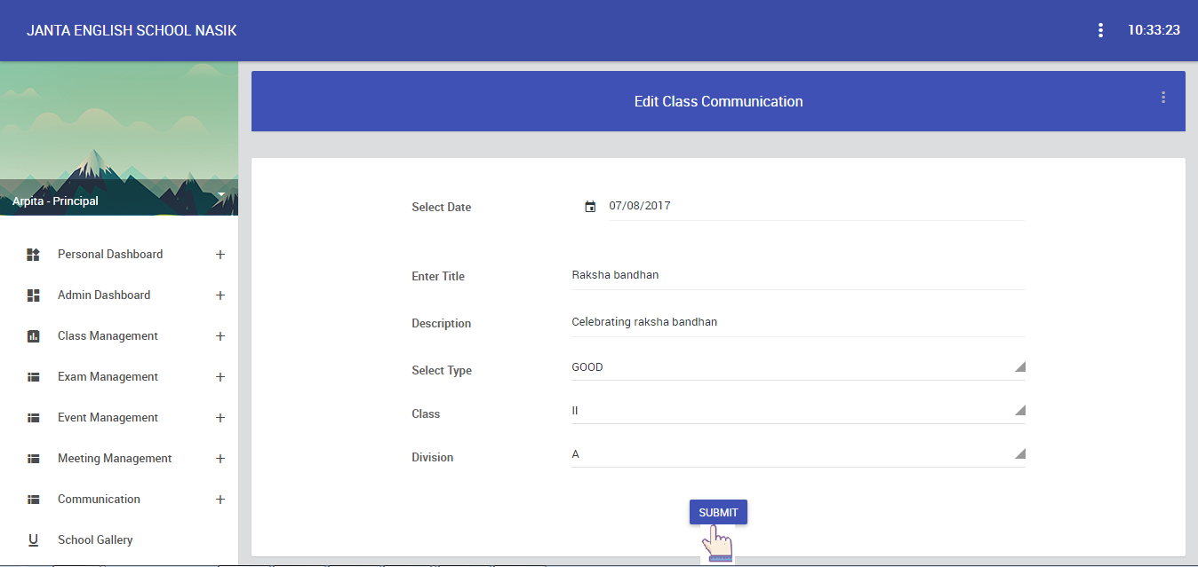Click the Description field text

pos(644,322)
